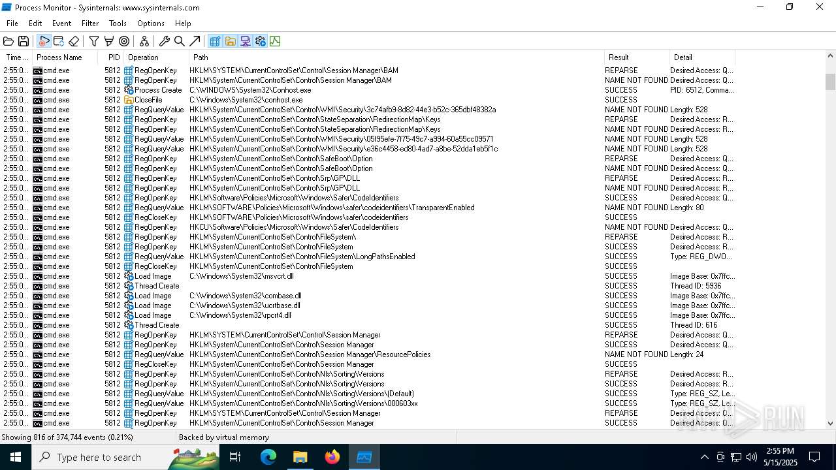This screenshot has width=836, height=470.
Task: Click the wrench tools icon
Action: coord(165,41)
